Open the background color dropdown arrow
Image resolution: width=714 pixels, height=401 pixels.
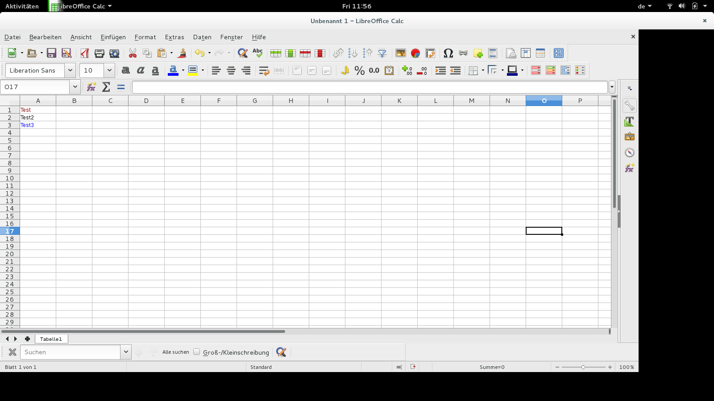pyautogui.click(x=203, y=70)
